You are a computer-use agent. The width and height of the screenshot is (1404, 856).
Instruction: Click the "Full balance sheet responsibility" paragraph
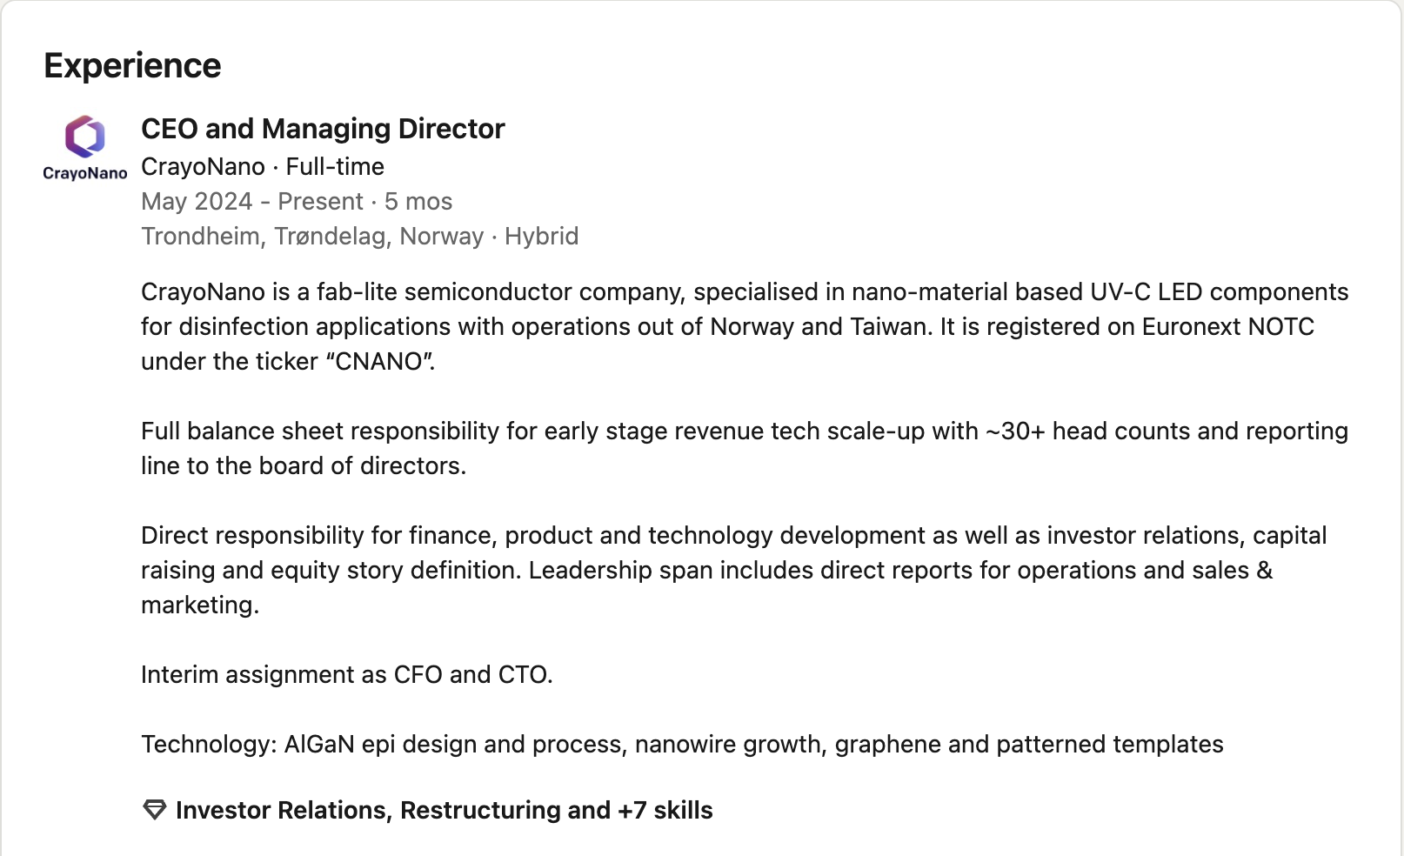(745, 448)
